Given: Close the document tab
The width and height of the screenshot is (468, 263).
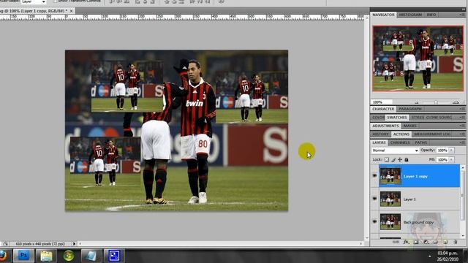Looking at the screenshot, I should pos(71,11).
